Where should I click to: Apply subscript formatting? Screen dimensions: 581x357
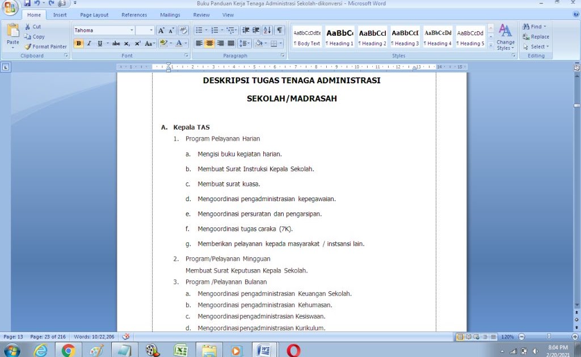[127, 43]
